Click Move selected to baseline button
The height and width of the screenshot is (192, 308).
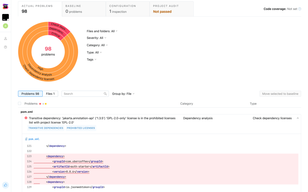point(280,94)
